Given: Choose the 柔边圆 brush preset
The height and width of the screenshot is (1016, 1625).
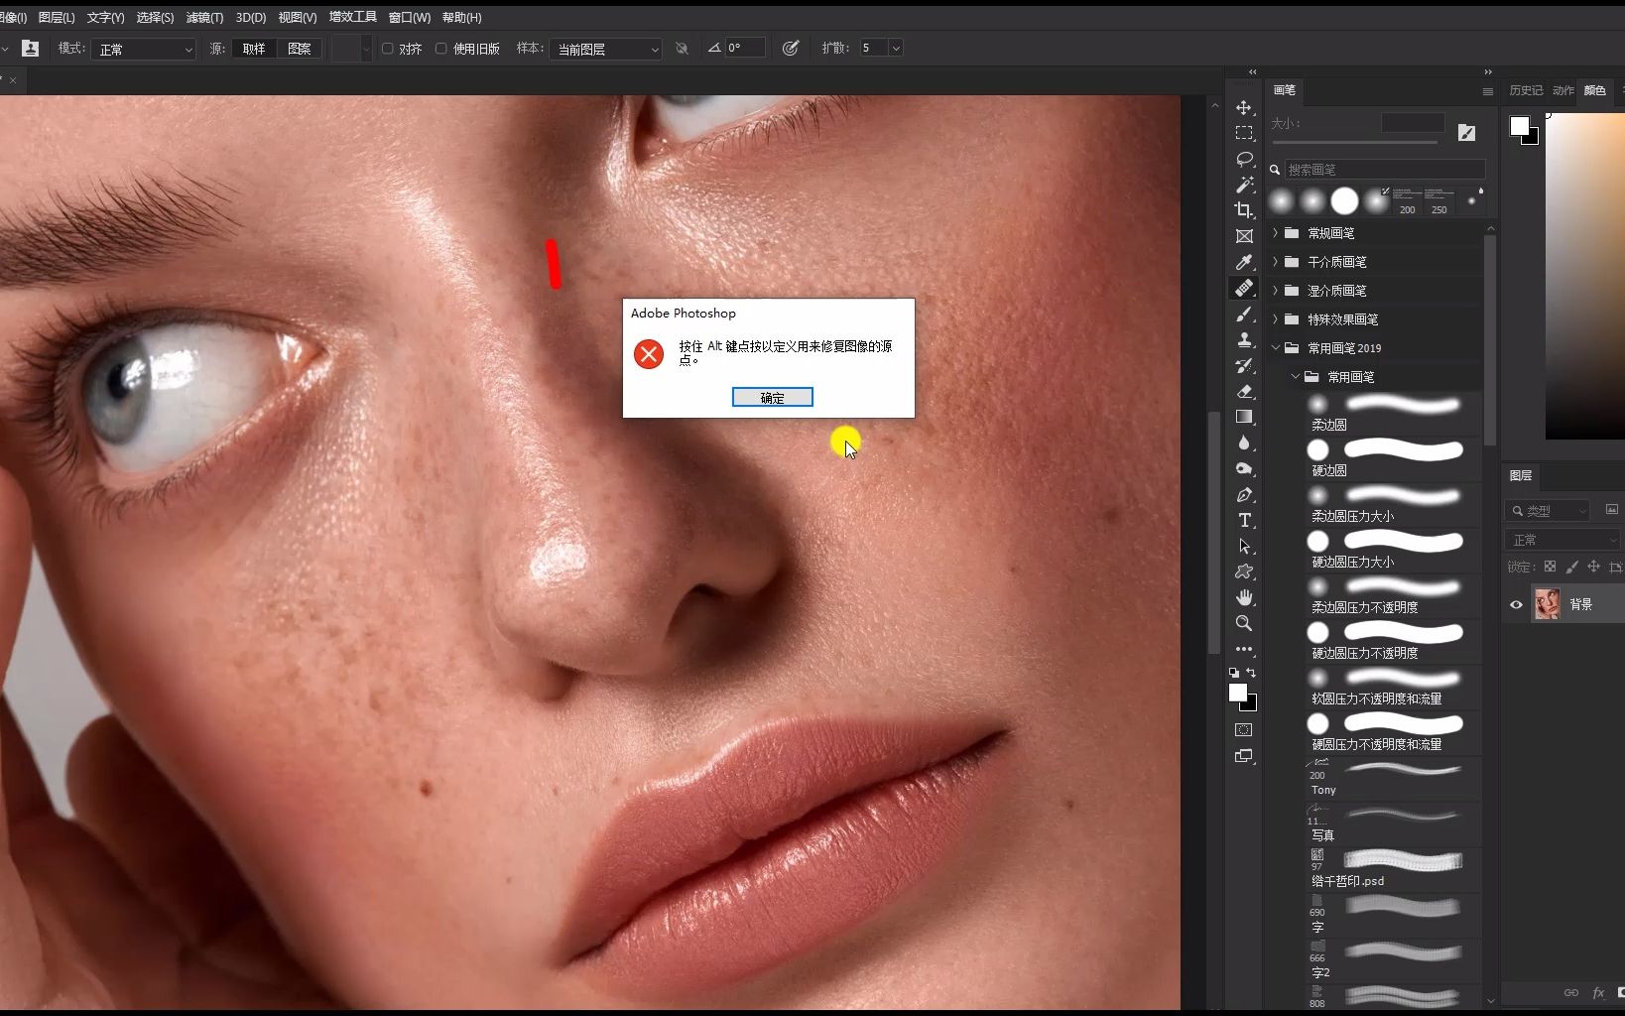Looking at the screenshot, I should point(1391,413).
